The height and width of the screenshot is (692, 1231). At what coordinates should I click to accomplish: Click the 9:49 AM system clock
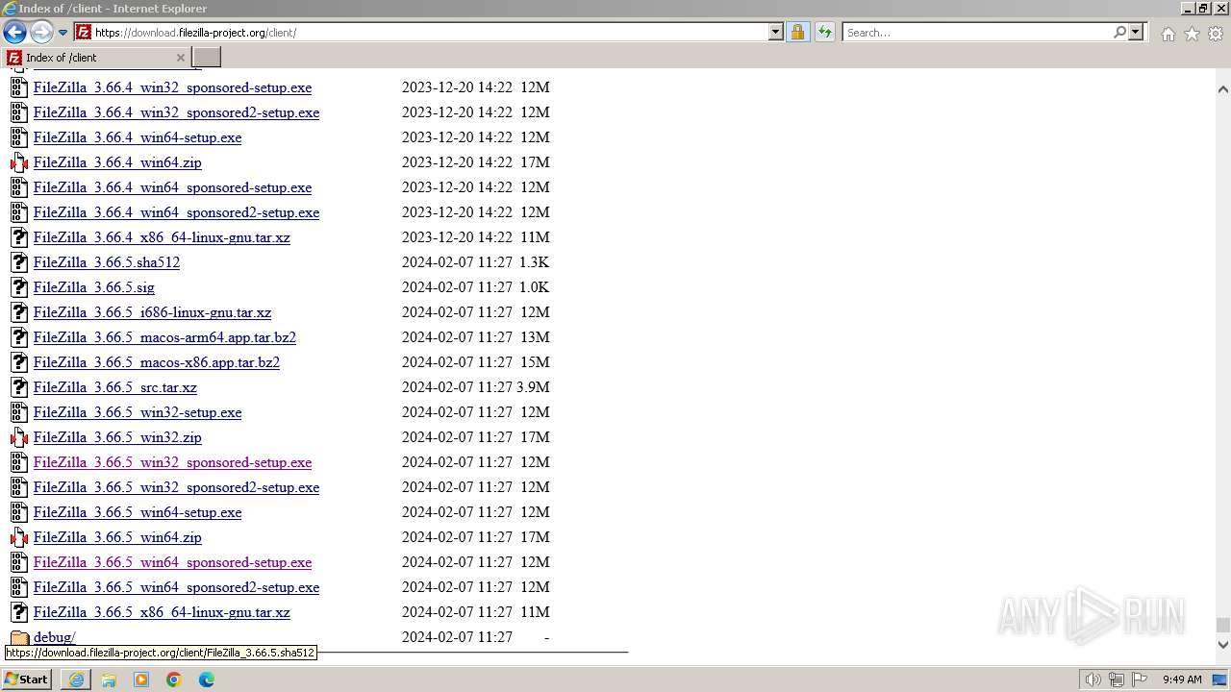pyautogui.click(x=1182, y=680)
